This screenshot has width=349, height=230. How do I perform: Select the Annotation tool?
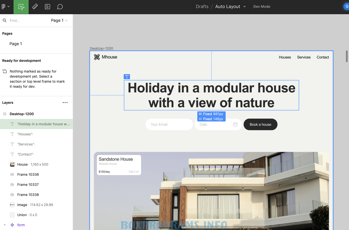(48, 7)
